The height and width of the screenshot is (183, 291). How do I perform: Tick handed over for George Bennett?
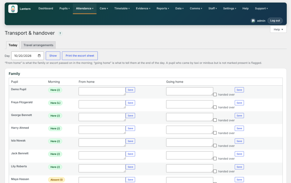click(215, 120)
